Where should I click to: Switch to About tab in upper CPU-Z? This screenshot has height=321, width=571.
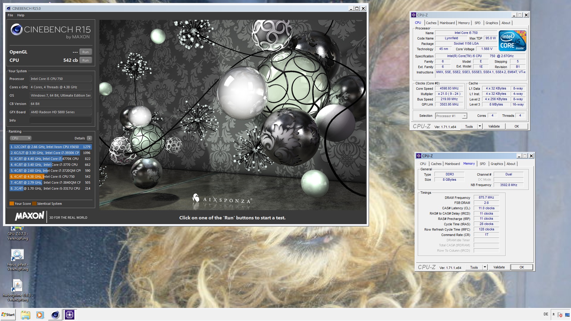[x=506, y=23]
